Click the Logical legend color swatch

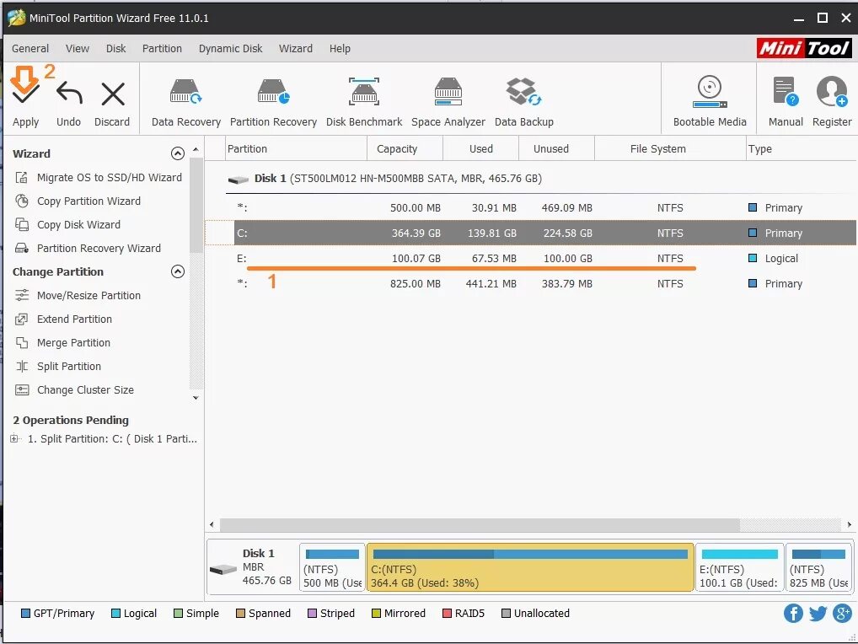pos(115,614)
